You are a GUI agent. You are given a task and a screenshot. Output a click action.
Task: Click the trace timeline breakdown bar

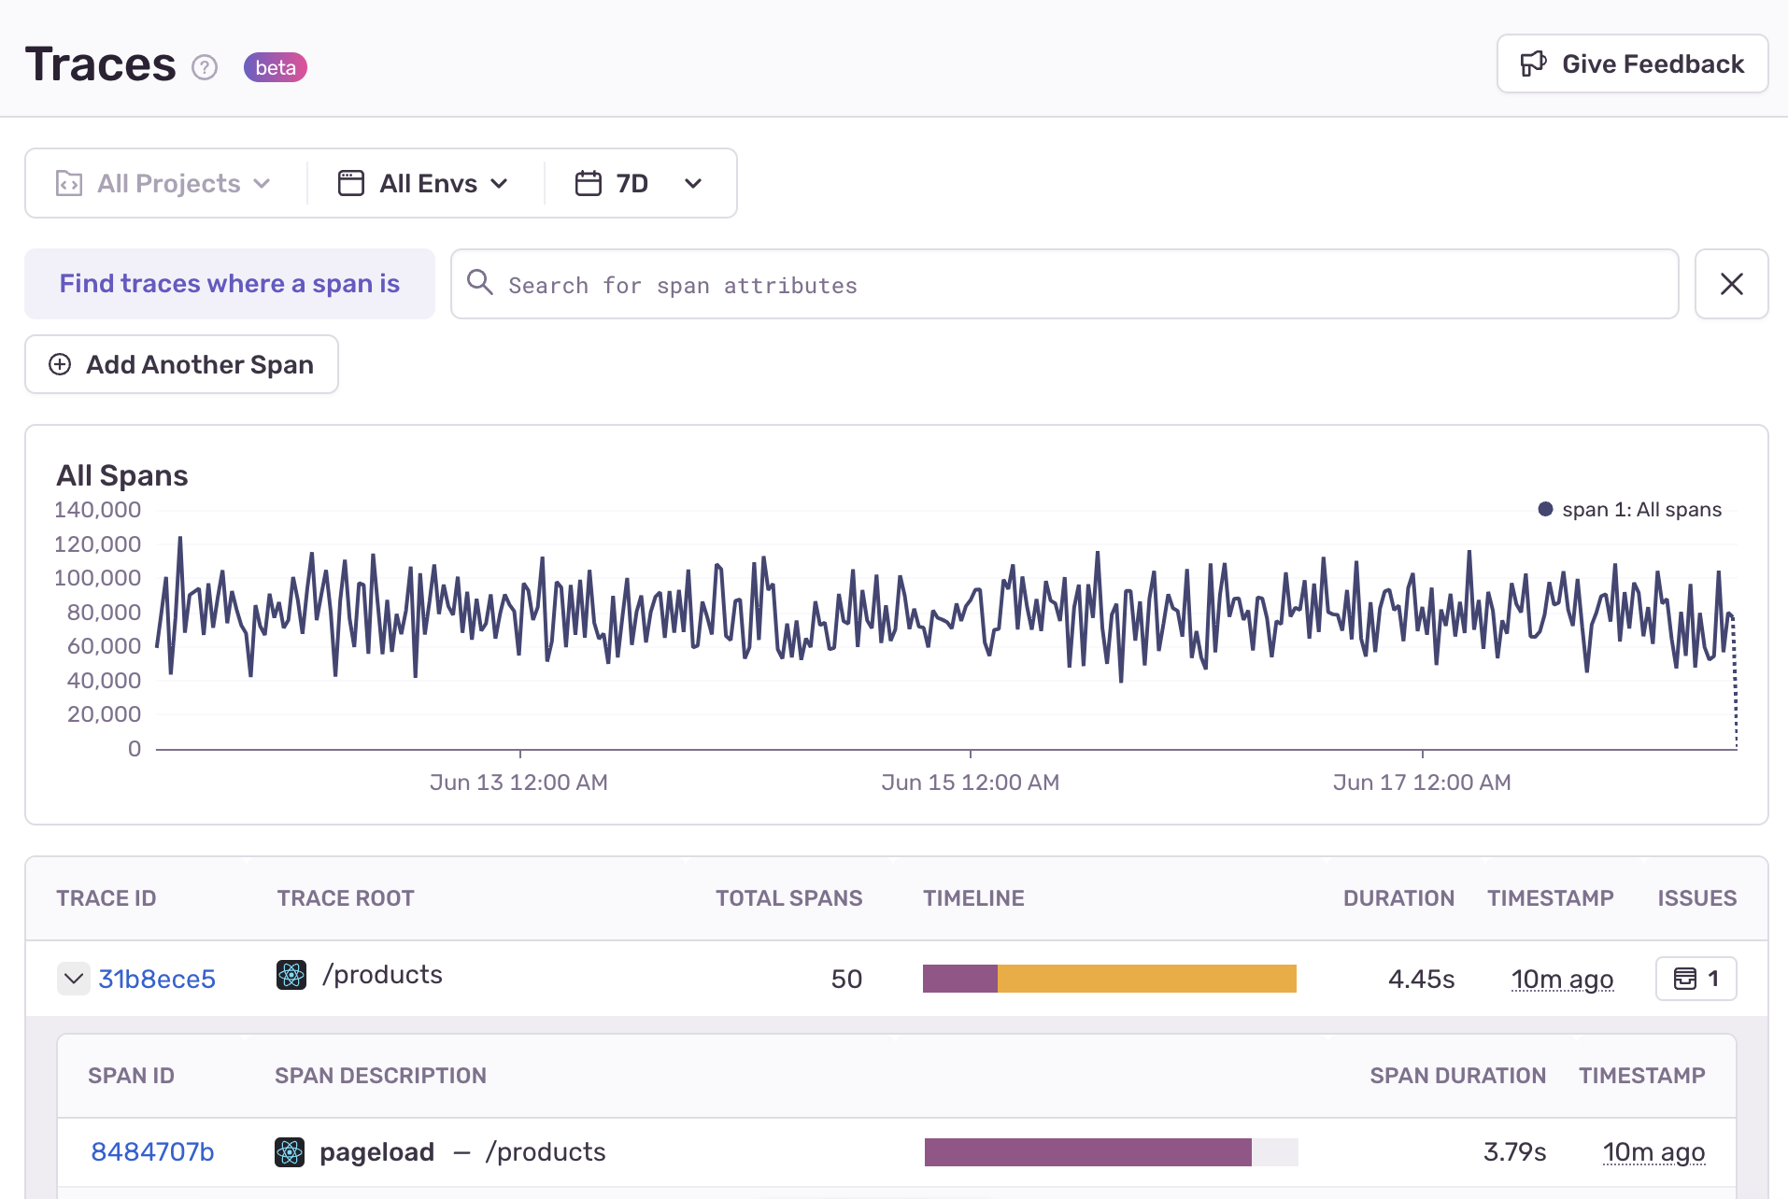pyautogui.click(x=1110, y=979)
